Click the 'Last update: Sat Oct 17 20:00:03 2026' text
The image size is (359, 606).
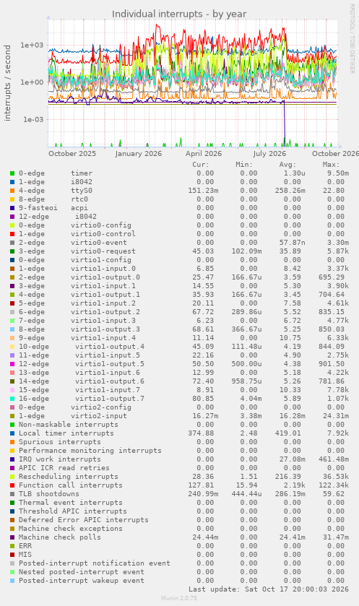[269, 589]
